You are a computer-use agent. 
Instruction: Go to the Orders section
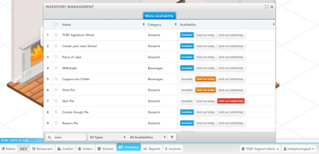[x=85, y=149]
